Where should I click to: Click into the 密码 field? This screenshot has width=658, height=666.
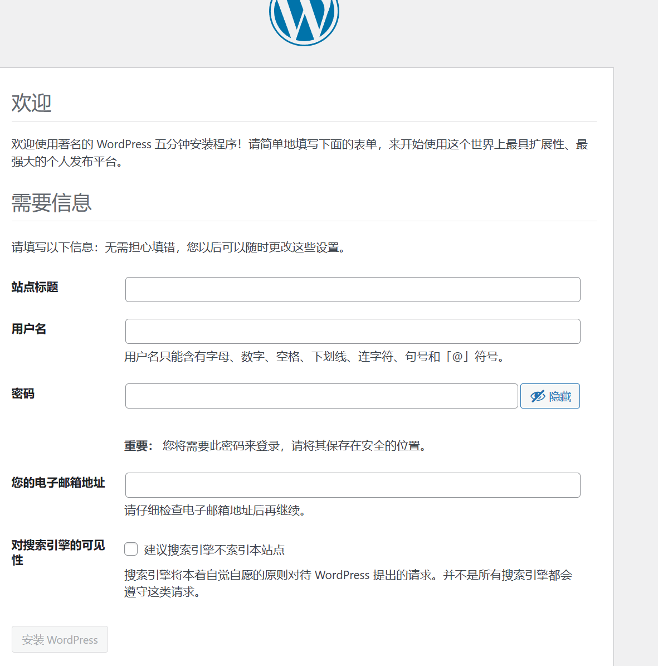(x=321, y=396)
